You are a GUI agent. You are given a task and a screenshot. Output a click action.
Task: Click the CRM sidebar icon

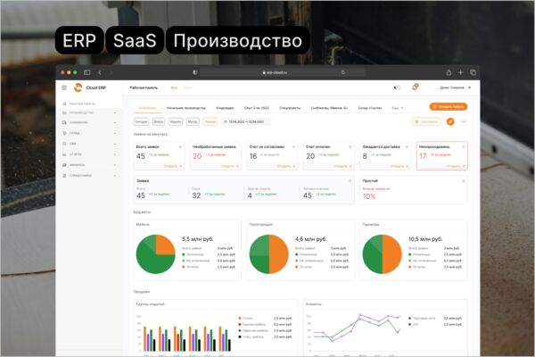(64, 144)
